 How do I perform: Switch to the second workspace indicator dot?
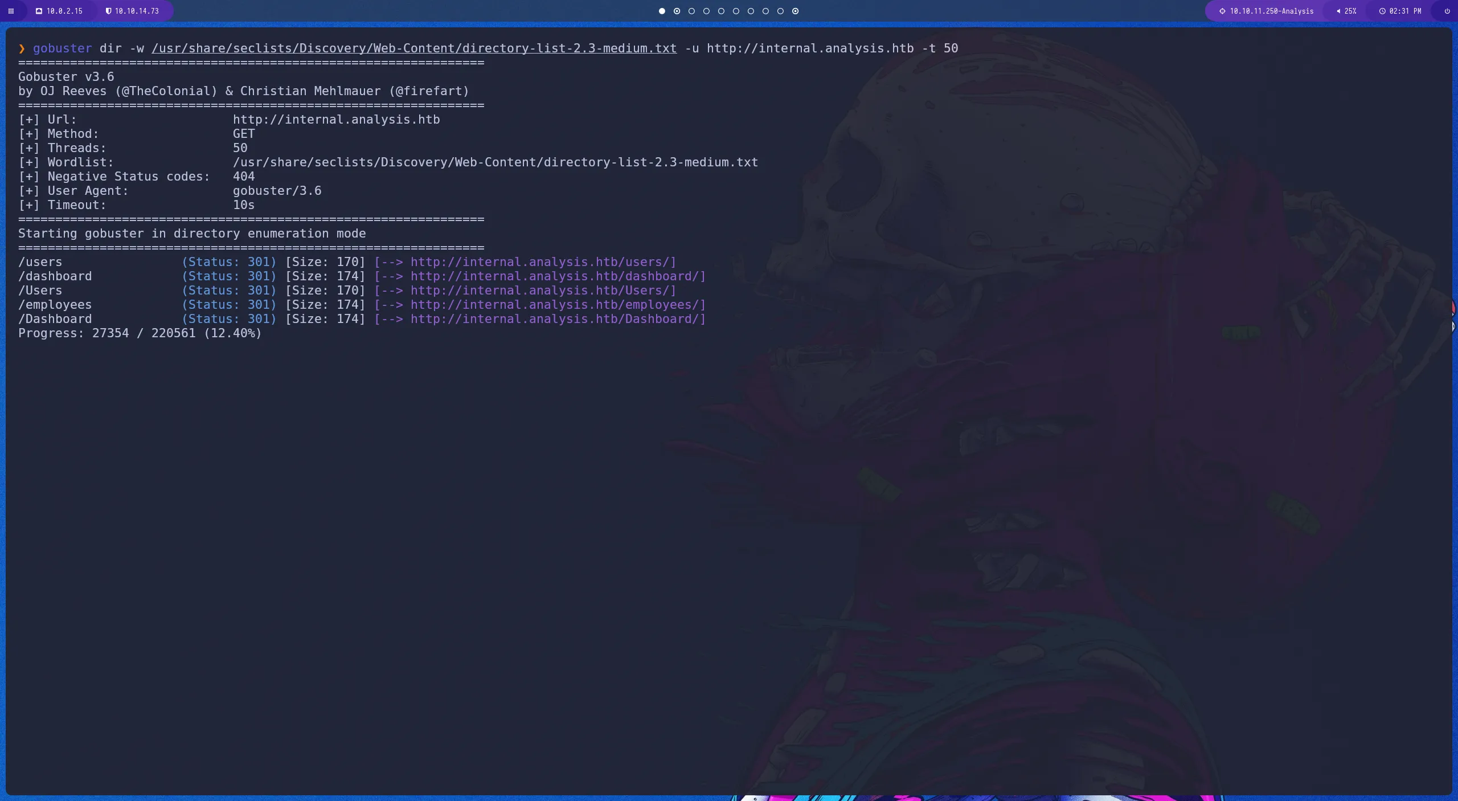click(677, 11)
